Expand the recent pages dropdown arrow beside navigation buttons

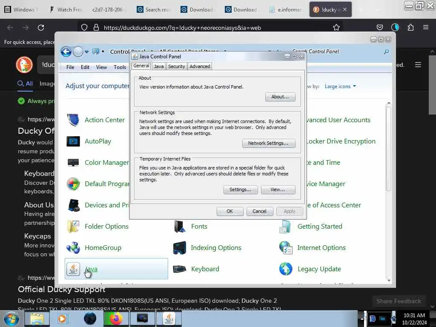pyautogui.click(x=87, y=52)
